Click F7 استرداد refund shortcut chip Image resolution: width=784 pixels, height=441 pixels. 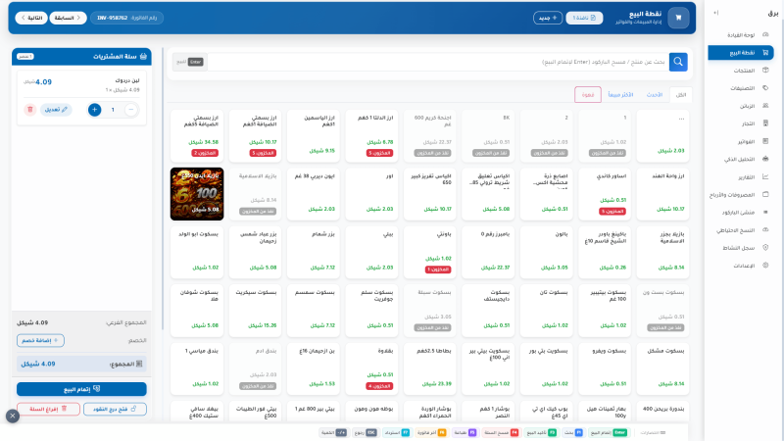point(397,432)
